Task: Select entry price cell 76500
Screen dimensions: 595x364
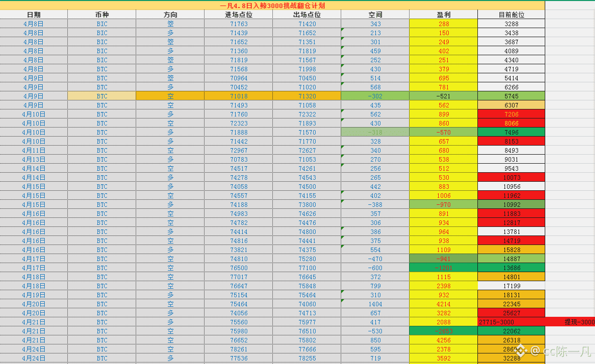Action: 238,268
